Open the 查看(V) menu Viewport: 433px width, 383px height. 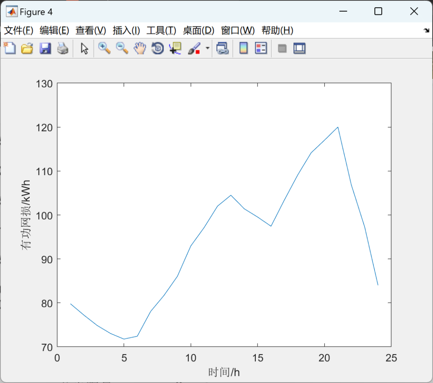[x=91, y=30]
